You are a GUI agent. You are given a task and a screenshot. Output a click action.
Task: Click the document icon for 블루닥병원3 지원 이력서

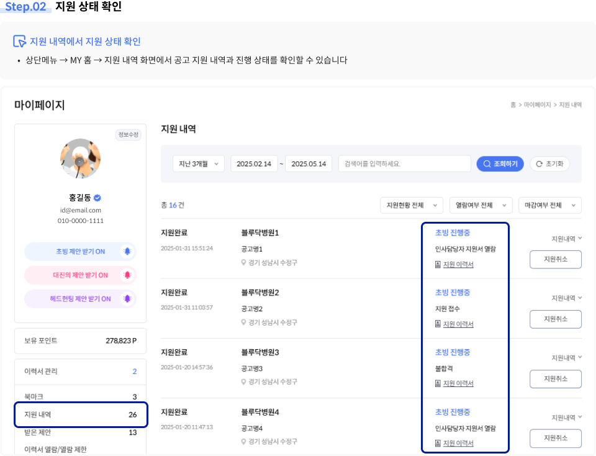438,384
